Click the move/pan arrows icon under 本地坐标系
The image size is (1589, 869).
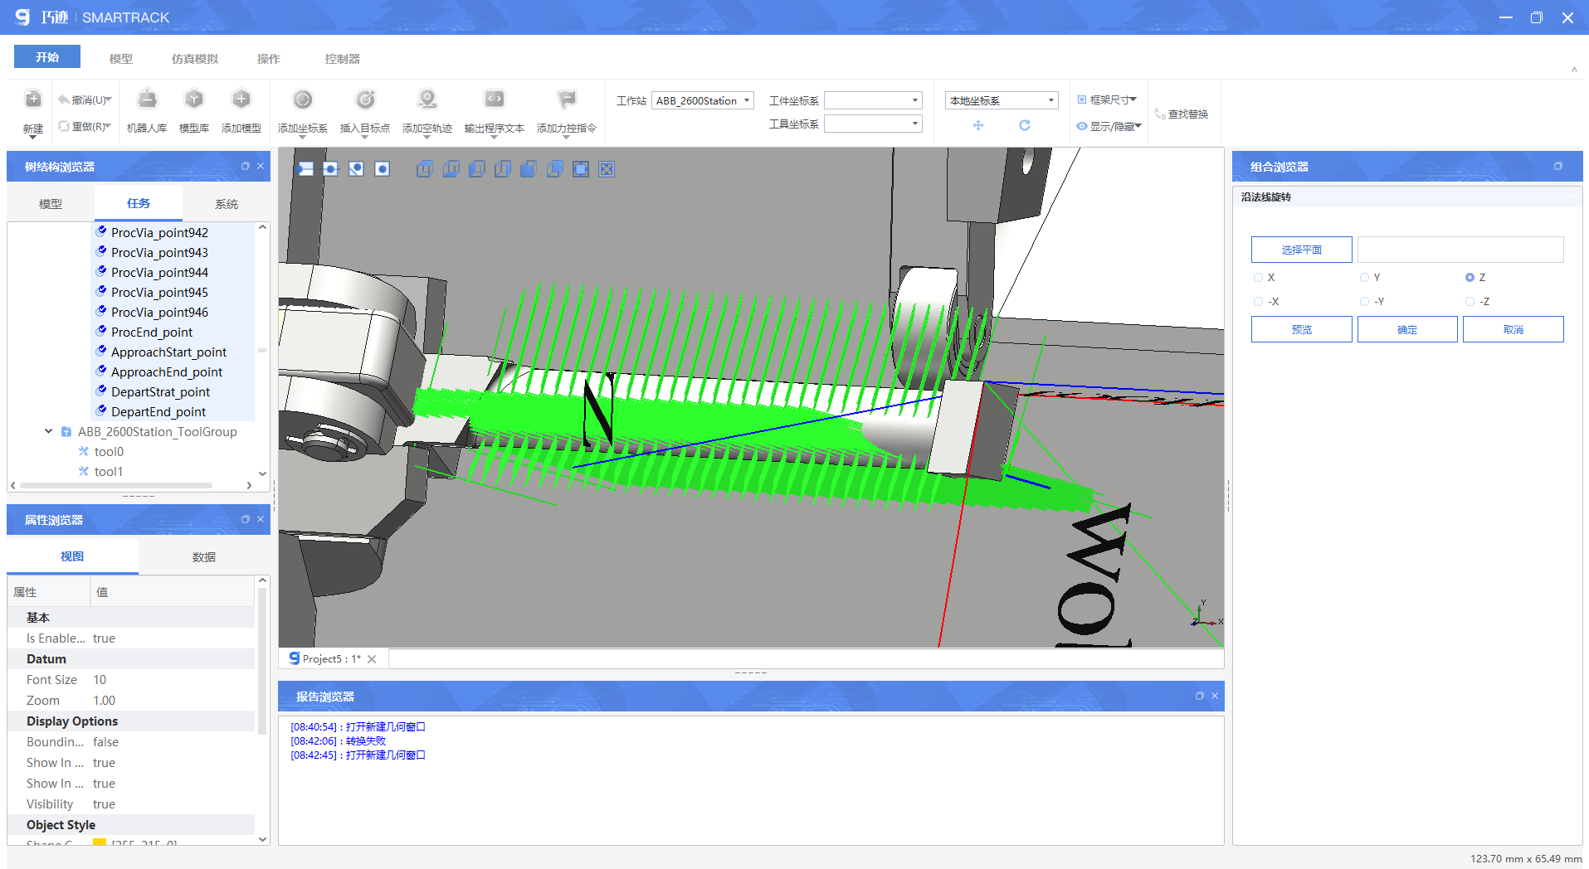tap(978, 125)
